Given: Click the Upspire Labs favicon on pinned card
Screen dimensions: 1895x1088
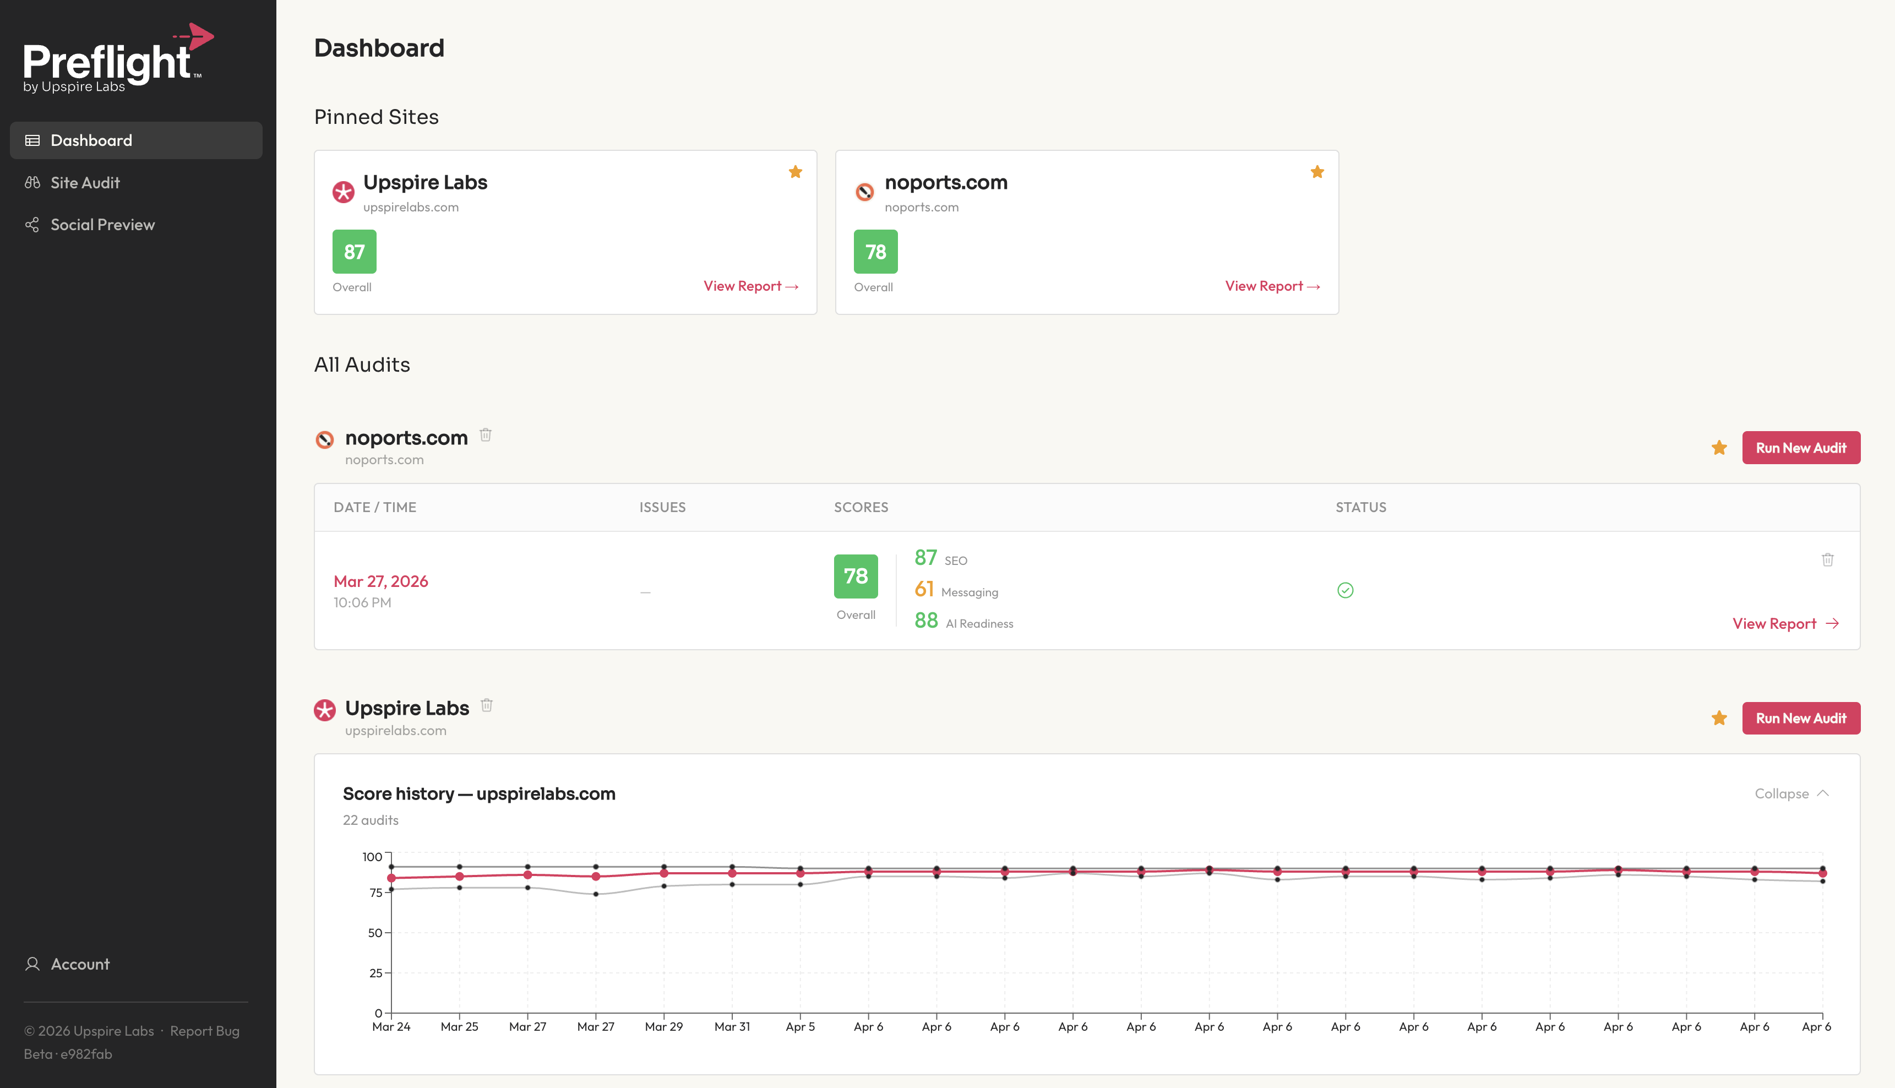Looking at the screenshot, I should click(x=344, y=192).
